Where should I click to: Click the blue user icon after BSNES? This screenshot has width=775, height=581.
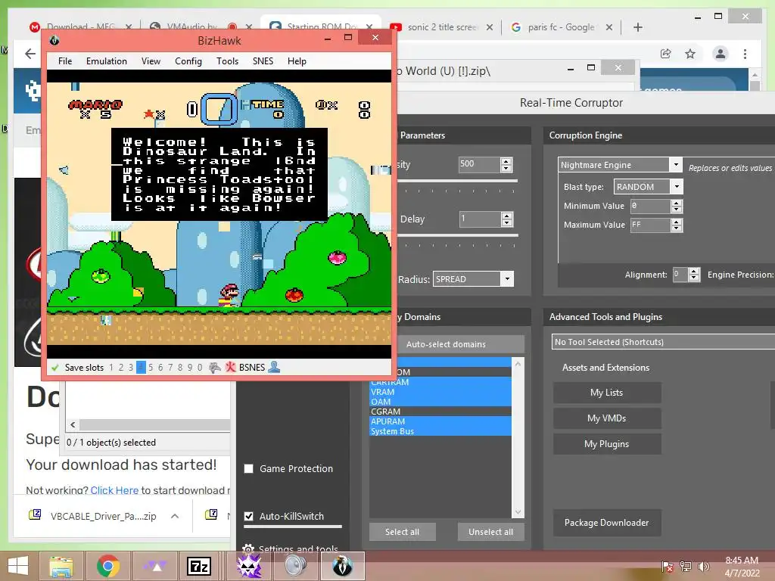click(274, 367)
